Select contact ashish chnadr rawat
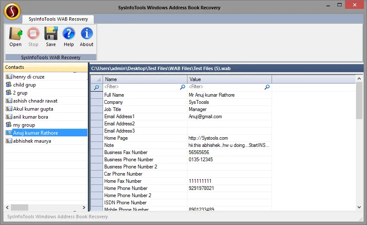Screen dimensions: 367x225 click(35, 101)
